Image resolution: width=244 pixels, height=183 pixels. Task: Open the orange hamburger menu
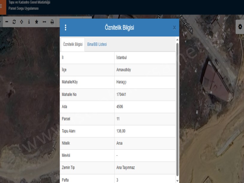click(3, 7)
